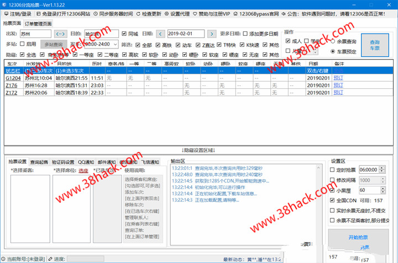This screenshot has height=263, width=398.
Task: Open the 飞信通知 tab
Action: pos(150,162)
